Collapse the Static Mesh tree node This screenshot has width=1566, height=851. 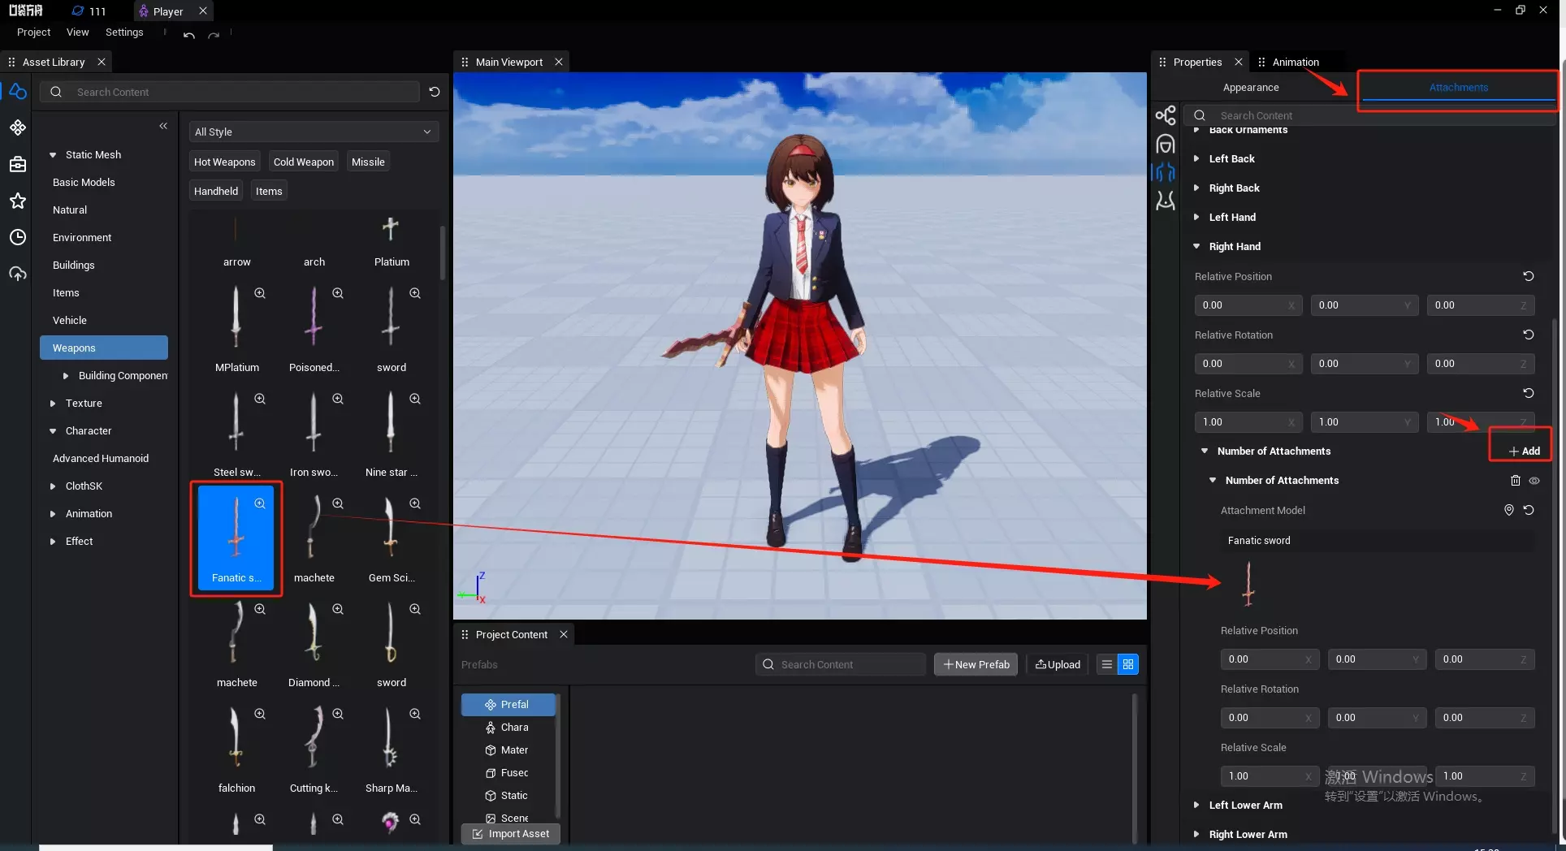[x=53, y=155]
